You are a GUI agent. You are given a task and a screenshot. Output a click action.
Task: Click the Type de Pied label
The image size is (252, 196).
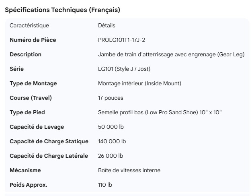(29, 112)
